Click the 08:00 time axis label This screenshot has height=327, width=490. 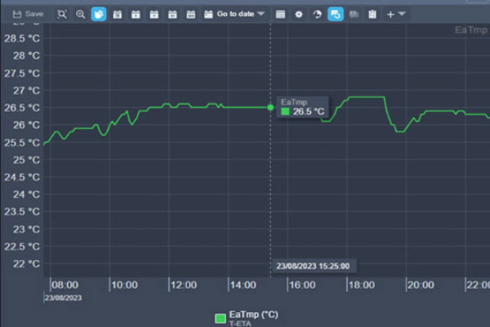click(65, 285)
